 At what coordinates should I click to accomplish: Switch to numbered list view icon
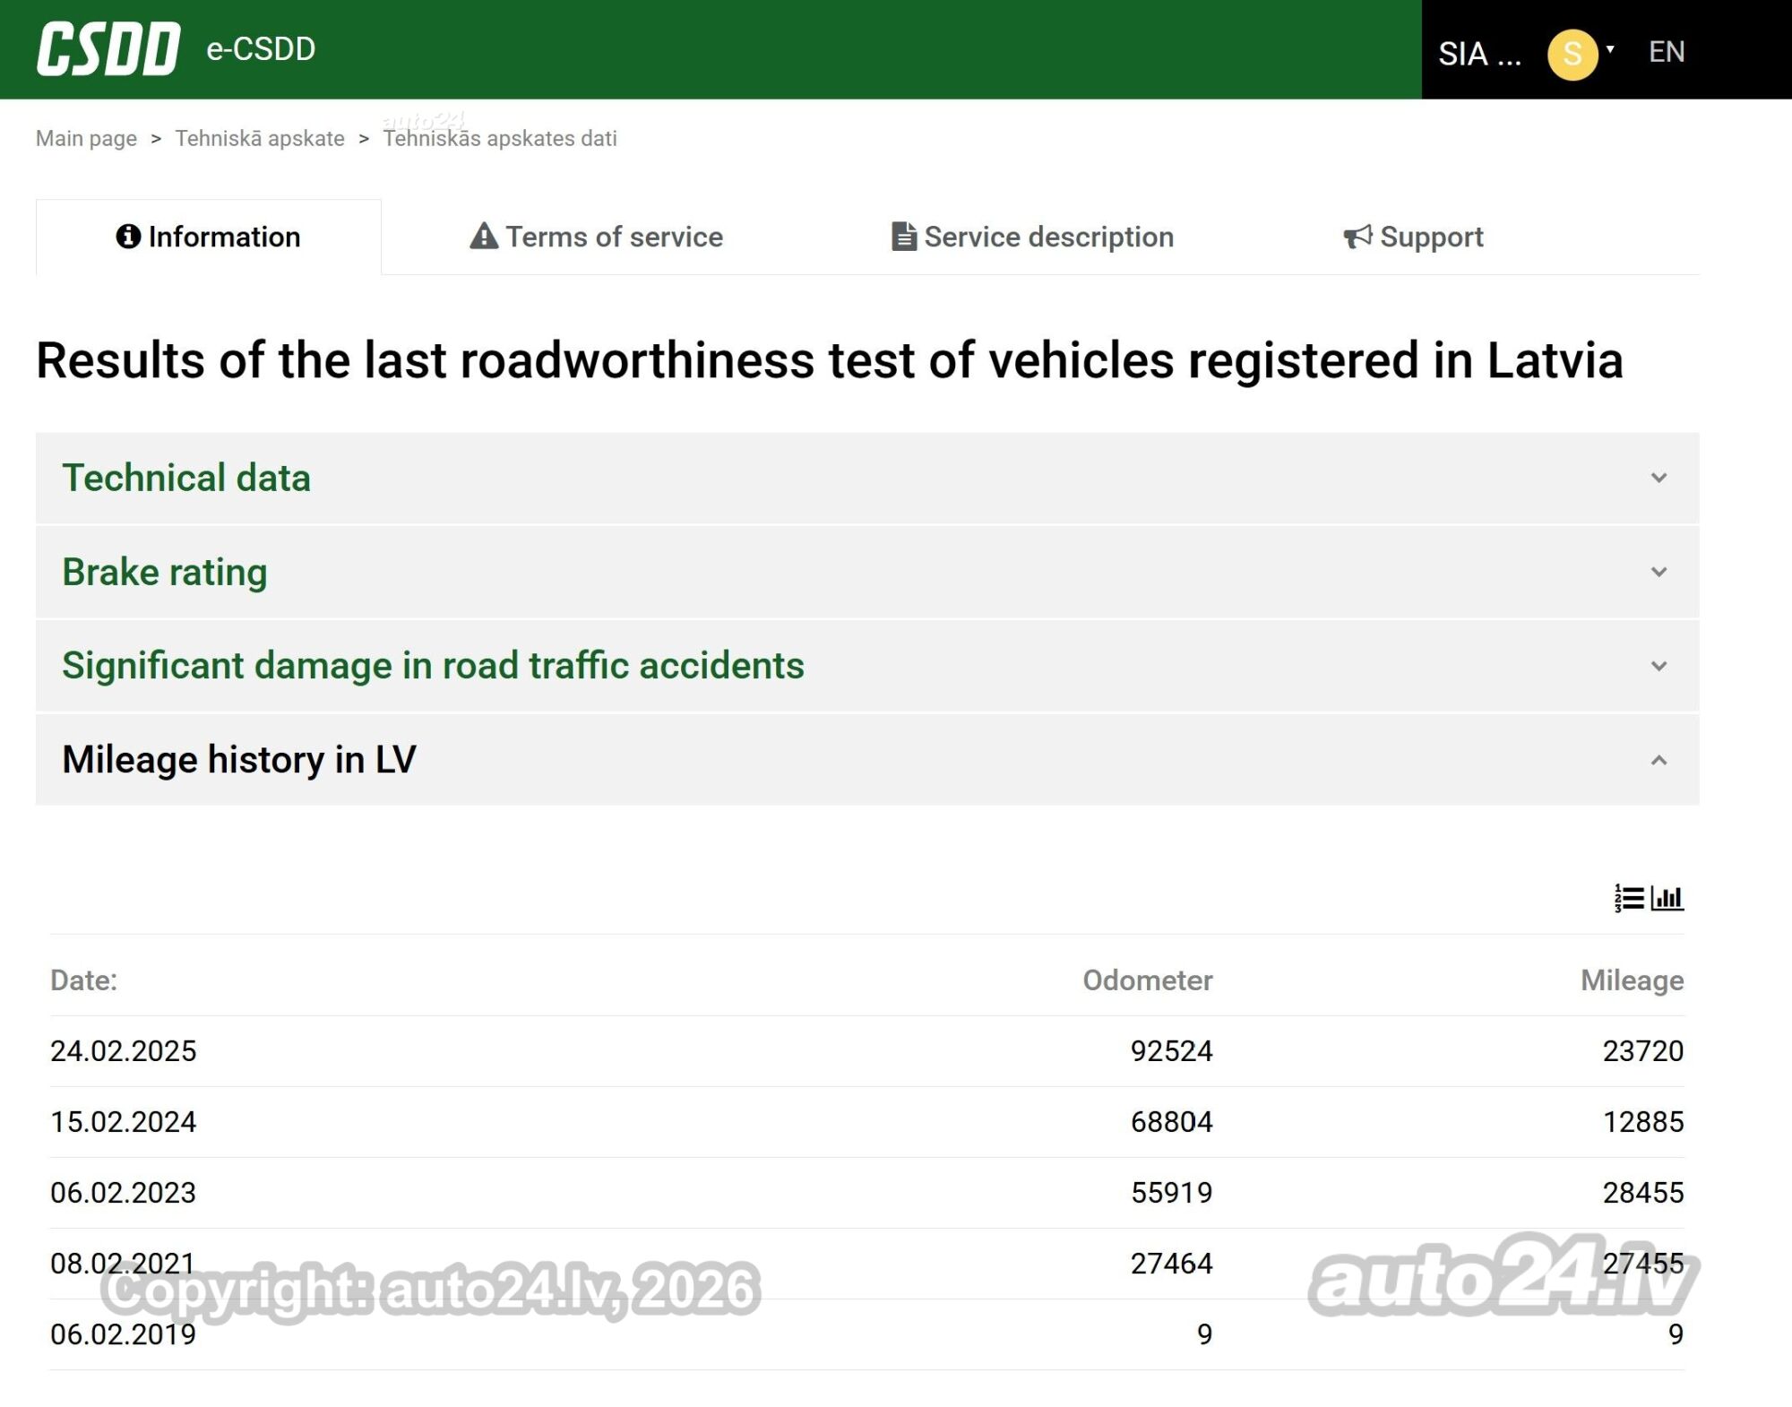pyautogui.click(x=1629, y=898)
